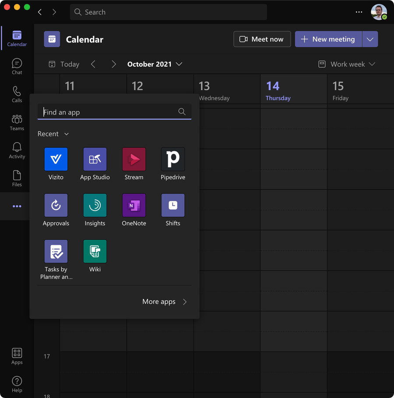
Task: Open New meeting options dropdown arrow
Action: 370,39
